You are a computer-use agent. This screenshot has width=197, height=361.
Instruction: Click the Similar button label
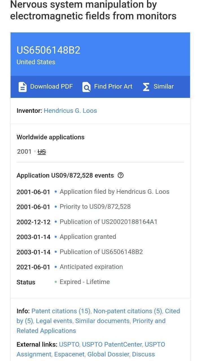coord(164,86)
